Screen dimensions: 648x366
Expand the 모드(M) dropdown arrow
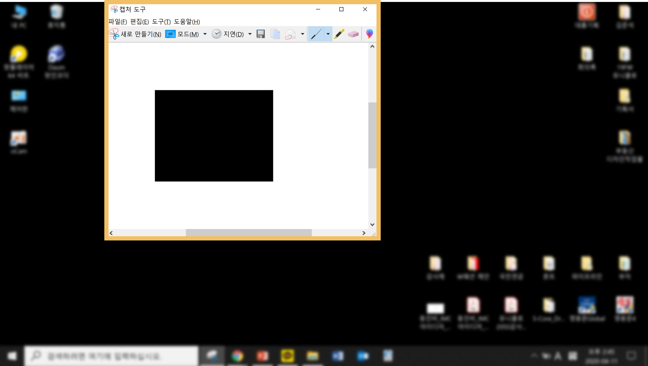coord(205,34)
